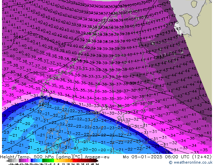Click the '500 hPa' level label

coord(43,157)
